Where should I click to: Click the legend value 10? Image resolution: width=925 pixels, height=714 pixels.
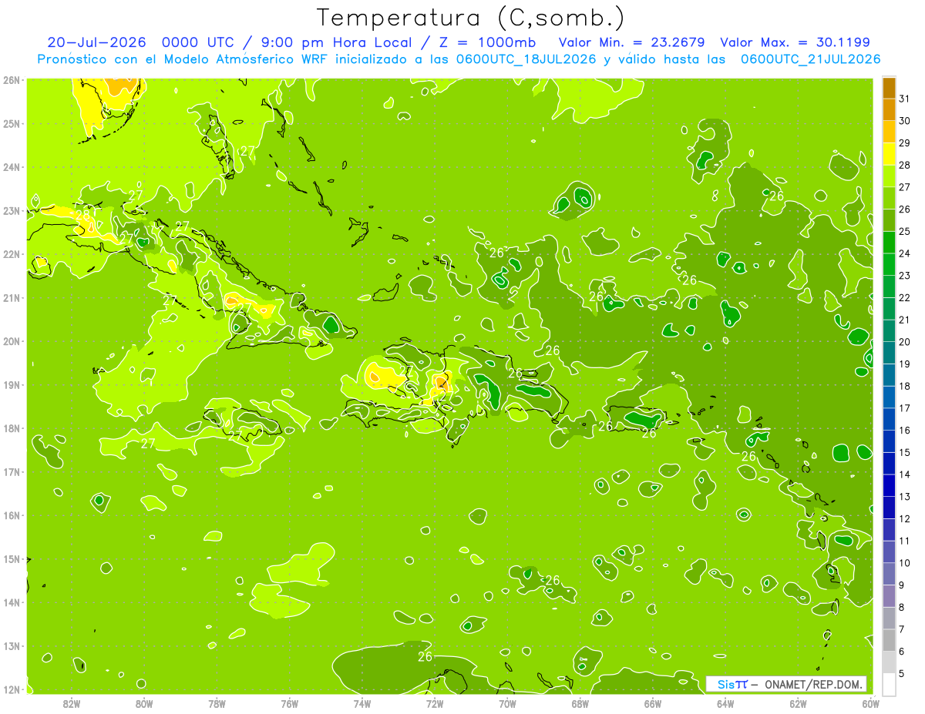(905, 563)
